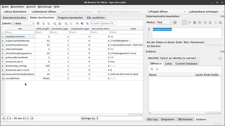Click the filter field under the key column
225x126 pixels.
pyautogui.click(x=20, y=32)
